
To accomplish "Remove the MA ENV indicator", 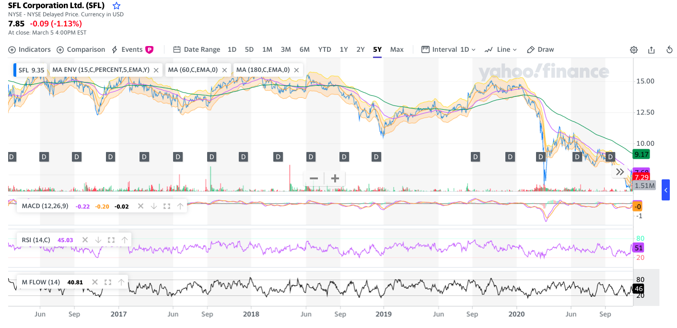I will pos(156,70).
